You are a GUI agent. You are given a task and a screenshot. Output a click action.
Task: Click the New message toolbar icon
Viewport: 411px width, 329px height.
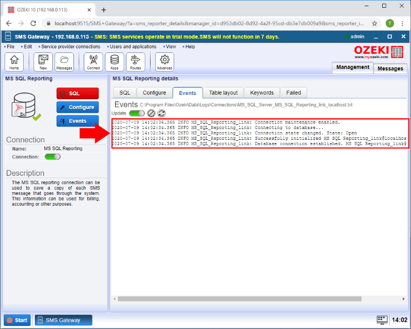click(x=43, y=62)
